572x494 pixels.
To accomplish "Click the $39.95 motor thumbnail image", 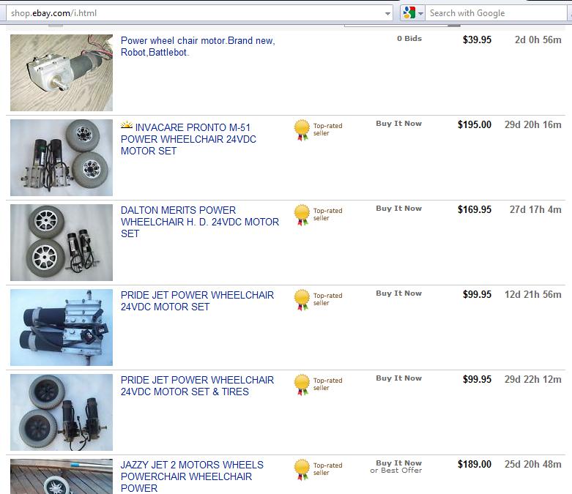I will (x=62, y=72).
